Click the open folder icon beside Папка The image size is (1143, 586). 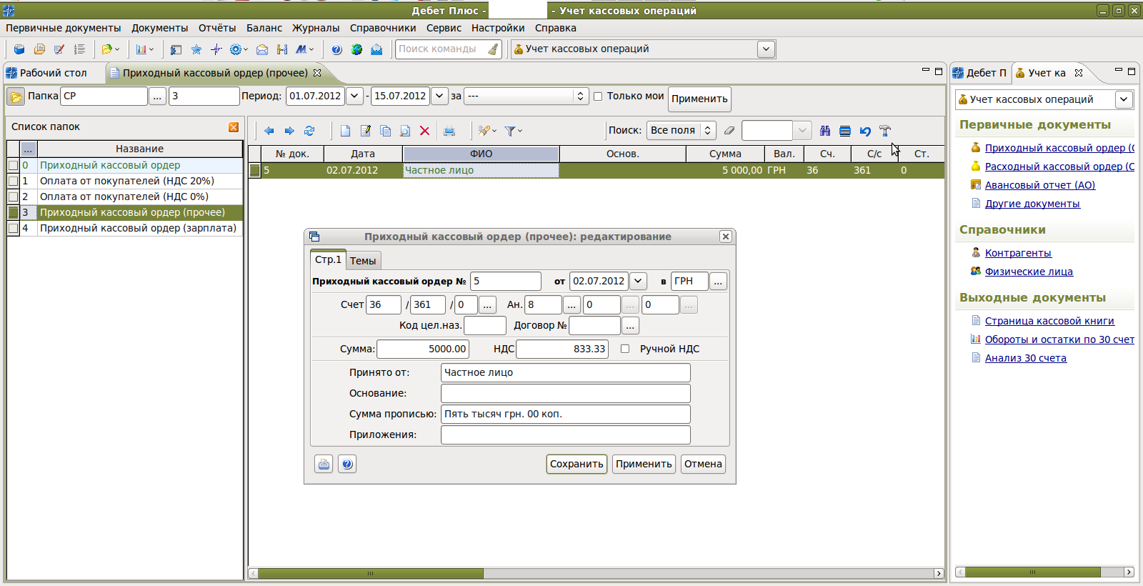click(x=16, y=96)
